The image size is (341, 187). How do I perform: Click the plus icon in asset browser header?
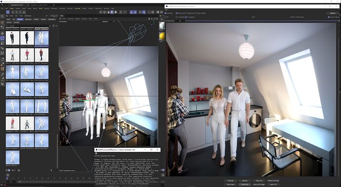47,16
